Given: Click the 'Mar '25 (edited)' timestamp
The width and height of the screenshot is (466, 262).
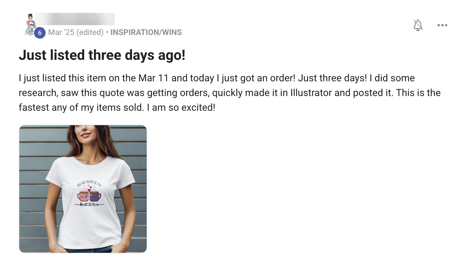Looking at the screenshot, I should click(x=76, y=32).
